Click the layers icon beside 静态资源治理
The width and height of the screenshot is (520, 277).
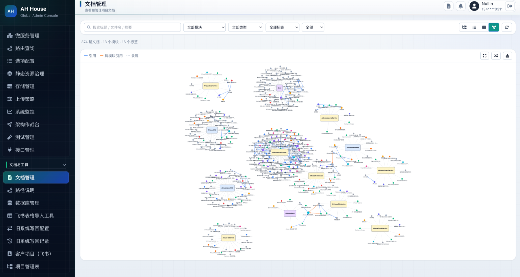tap(10, 73)
